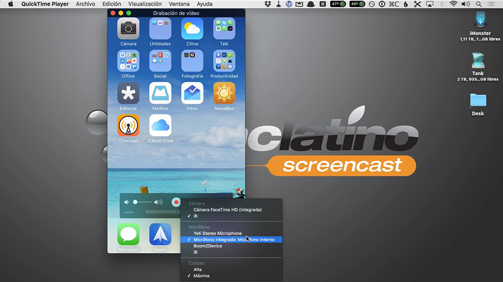Open the Utilidades folder icon

[x=160, y=29]
